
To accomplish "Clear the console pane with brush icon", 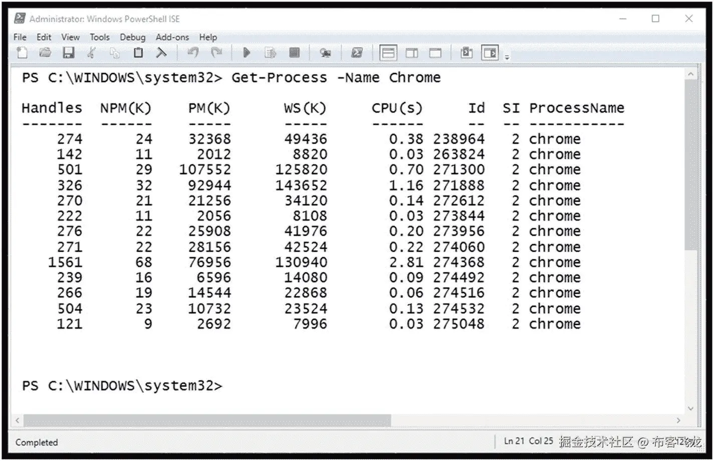I will [x=161, y=53].
